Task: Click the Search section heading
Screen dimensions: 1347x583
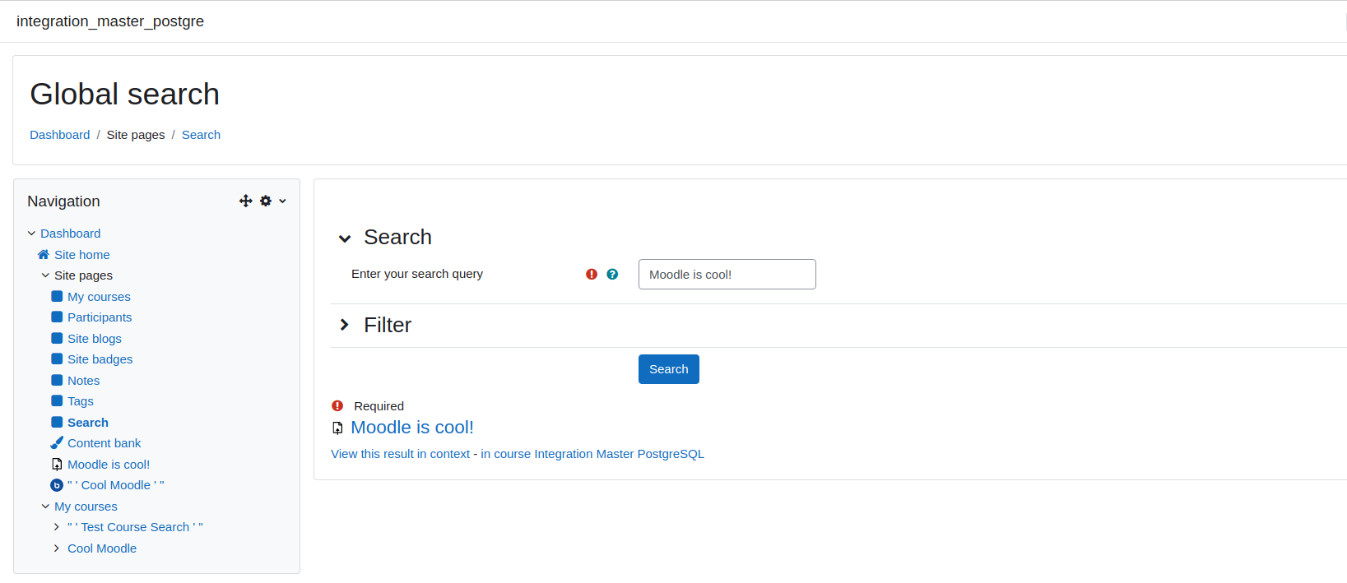Action: [x=397, y=238]
